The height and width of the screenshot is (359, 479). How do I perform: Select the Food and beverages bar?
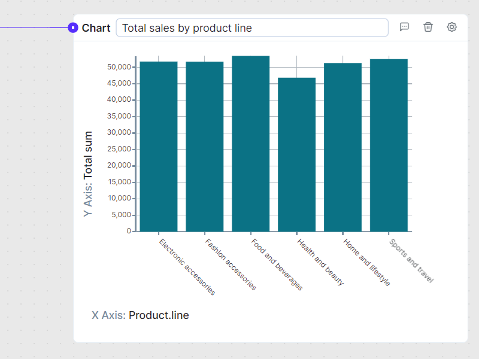tap(251, 144)
